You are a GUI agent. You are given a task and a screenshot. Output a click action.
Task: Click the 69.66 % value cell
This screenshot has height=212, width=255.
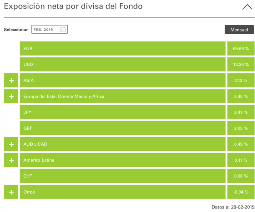coord(241,49)
